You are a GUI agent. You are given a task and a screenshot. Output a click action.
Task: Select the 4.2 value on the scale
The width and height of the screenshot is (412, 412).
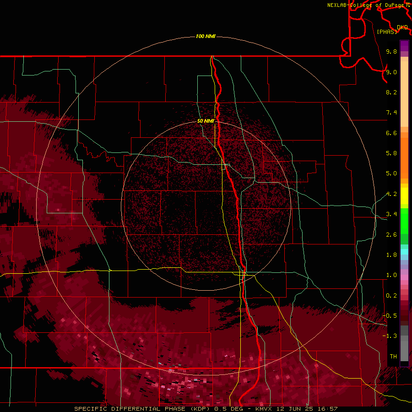391,194
